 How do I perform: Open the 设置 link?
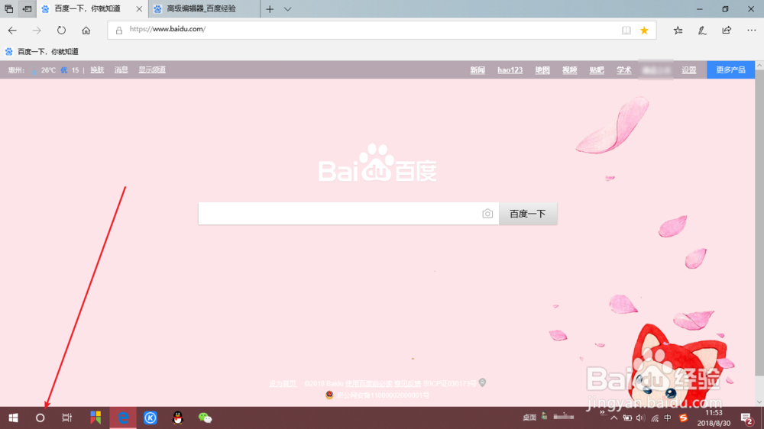pos(688,70)
